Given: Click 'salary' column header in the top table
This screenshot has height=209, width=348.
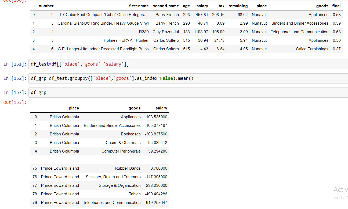Looking at the screenshot, I should click(202, 6).
